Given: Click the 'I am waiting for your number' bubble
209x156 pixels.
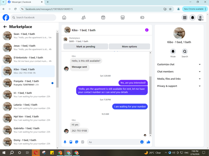Looking at the screenshot, I should coord(130,107).
